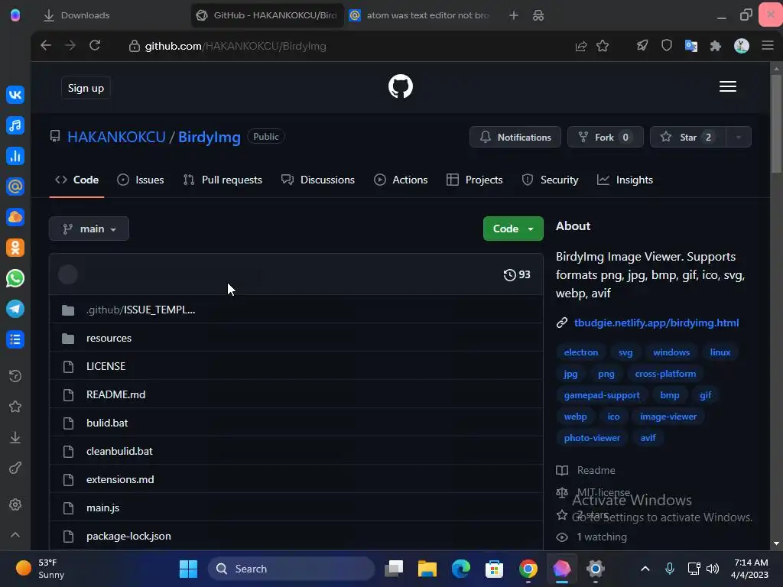Open the music sidebar icon
Screen dimensions: 783x587
point(15,125)
